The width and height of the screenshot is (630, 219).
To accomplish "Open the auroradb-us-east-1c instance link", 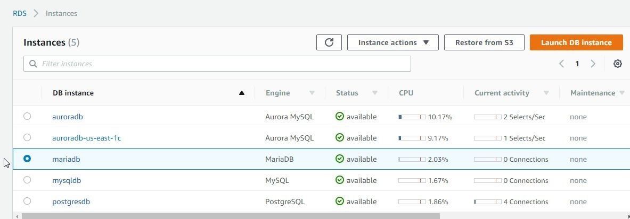I will [x=86, y=138].
